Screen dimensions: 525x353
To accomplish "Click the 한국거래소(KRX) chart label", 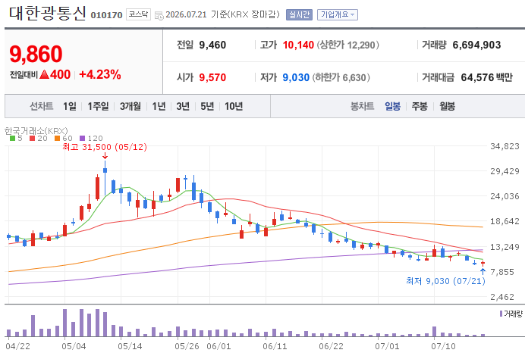I will point(36,131).
